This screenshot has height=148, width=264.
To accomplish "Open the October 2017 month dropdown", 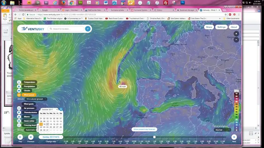I will pyautogui.click(x=50, y=109).
